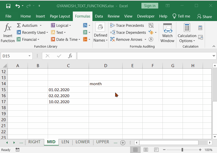Select cell containing 'month'
The height and width of the screenshot is (153, 217).
[105, 84]
